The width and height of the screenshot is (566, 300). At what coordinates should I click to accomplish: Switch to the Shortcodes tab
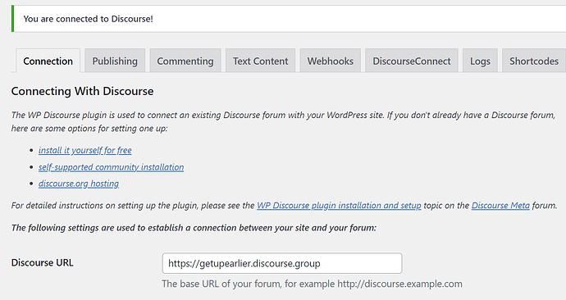coord(534,61)
